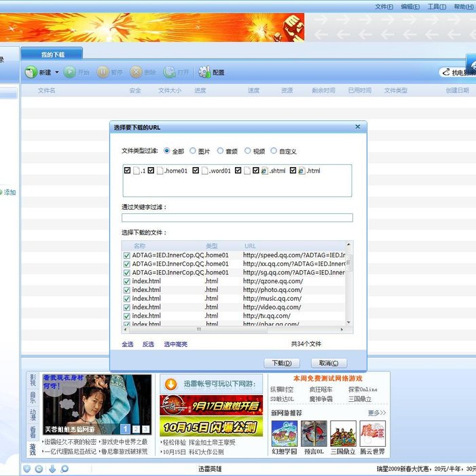476x476 pixels.
Task: Click 反选 (Invert selection) link
Action: (149, 344)
